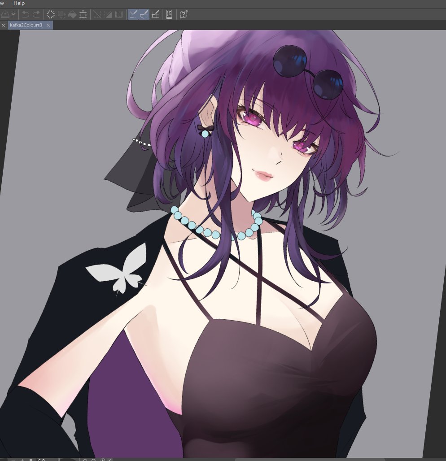
Task: Toggle Snap to Grid
Action: click(x=155, y=14)
